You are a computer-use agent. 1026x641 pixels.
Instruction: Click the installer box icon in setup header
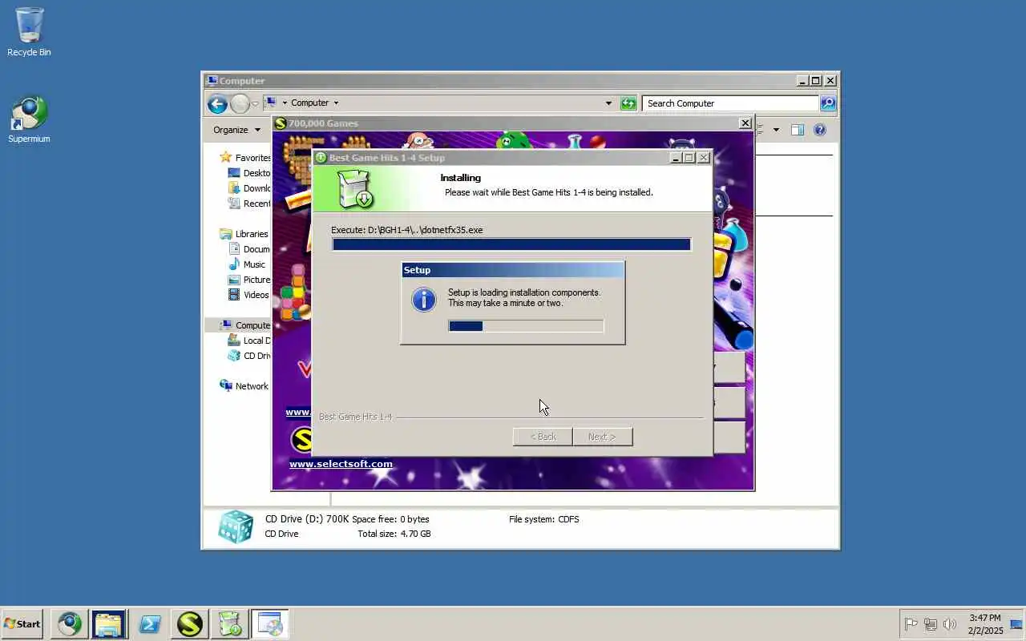[x=353, y=190]
